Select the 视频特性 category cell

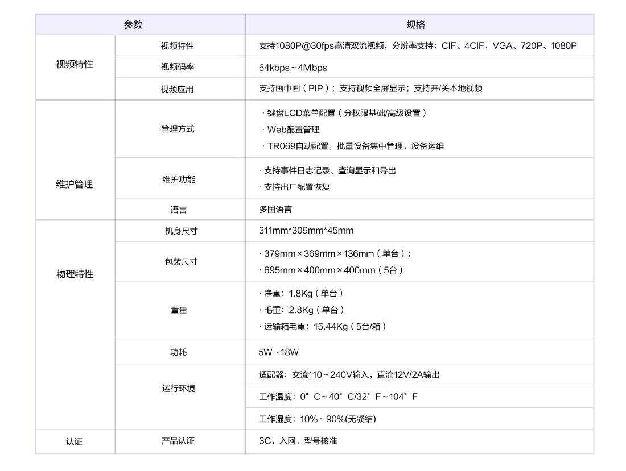[76, 67]
